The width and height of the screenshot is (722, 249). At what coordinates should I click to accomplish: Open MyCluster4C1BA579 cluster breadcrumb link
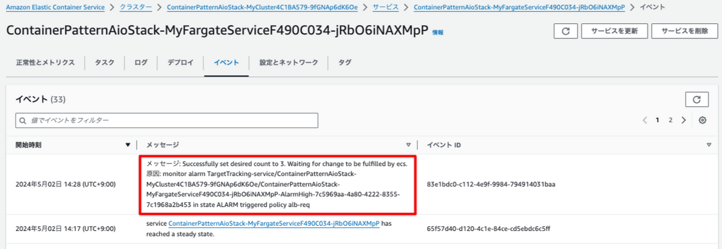pyautogui.click(x=262, y=7)
